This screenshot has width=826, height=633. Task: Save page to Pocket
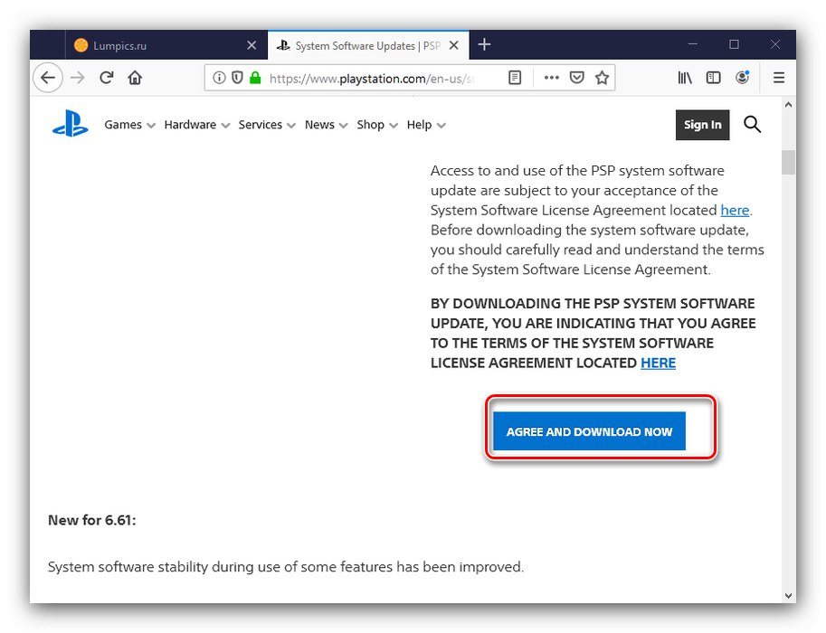[577, 78]
